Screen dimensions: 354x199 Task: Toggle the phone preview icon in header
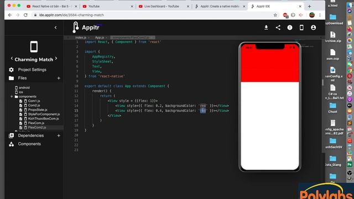[x=301, y=28]
